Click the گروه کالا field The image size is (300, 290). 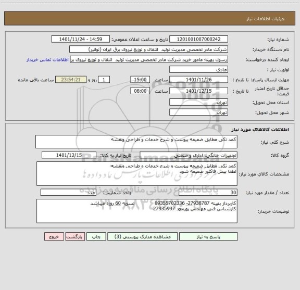pyautogui.click(x=189, y=155)
